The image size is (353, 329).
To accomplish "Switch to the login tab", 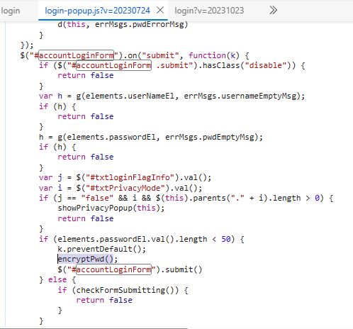I will 11,11.
